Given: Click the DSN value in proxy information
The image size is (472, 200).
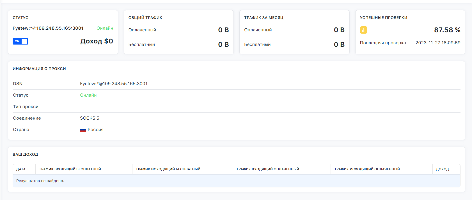Looking at the screenshot, I should coord(114,84).
